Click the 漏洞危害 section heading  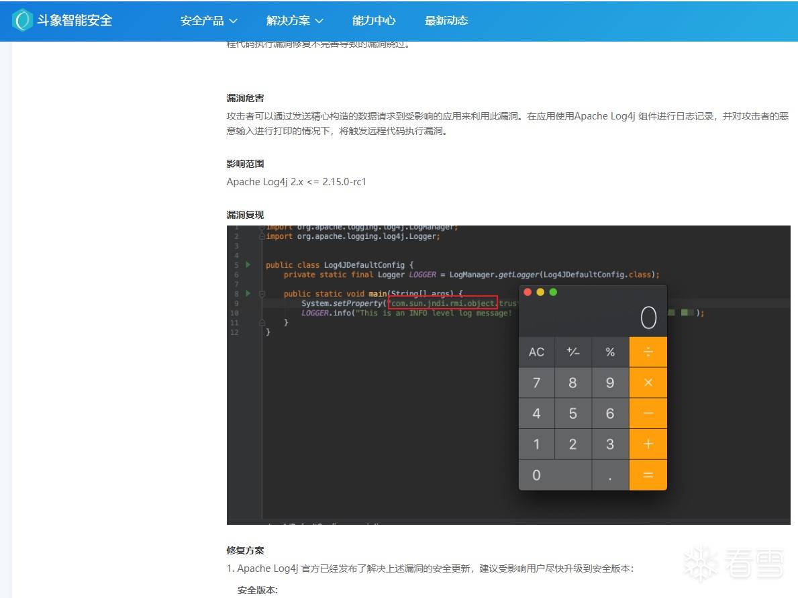(x=245, y=98)
